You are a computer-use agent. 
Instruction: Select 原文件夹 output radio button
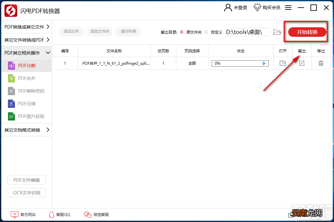click(x=182, y=32)
